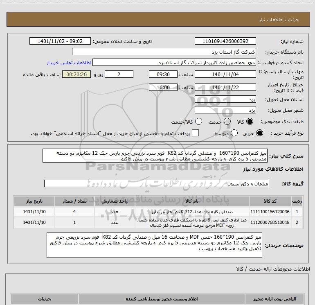Click تاریخ نیاز column header
The image size is (315, 305).
point(34,201)
